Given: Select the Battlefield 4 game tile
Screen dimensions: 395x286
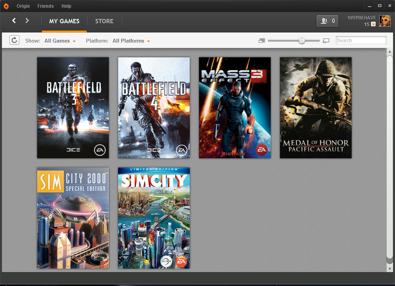Looking at the screenshot, I should pos(154,108).
